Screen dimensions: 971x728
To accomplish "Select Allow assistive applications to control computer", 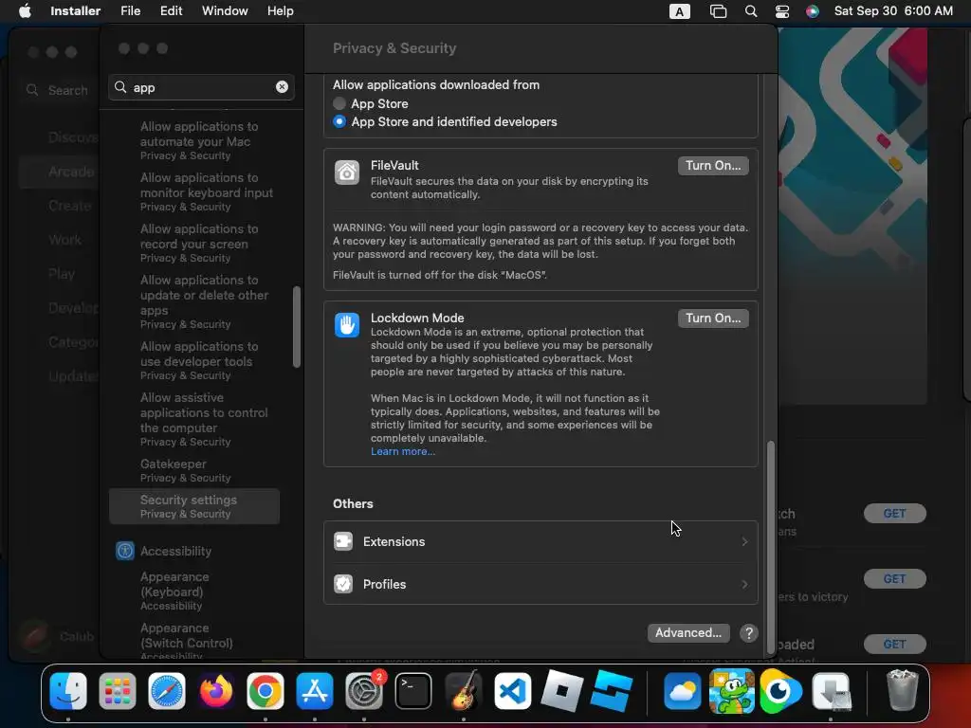I will 195,419.
